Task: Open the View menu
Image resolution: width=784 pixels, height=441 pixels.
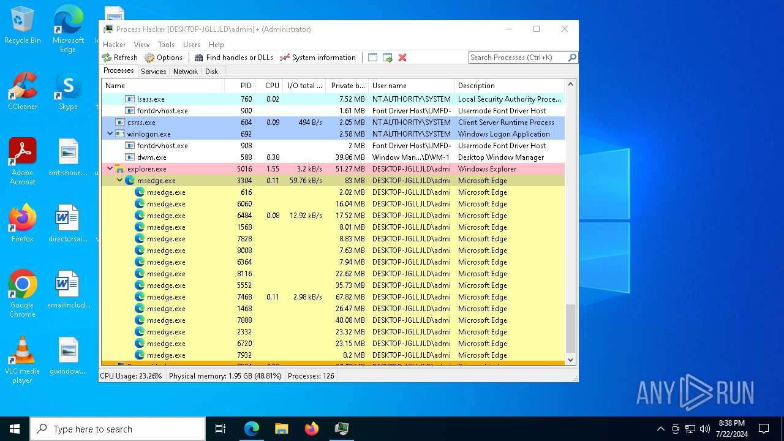Action: (x=141, y=45)
